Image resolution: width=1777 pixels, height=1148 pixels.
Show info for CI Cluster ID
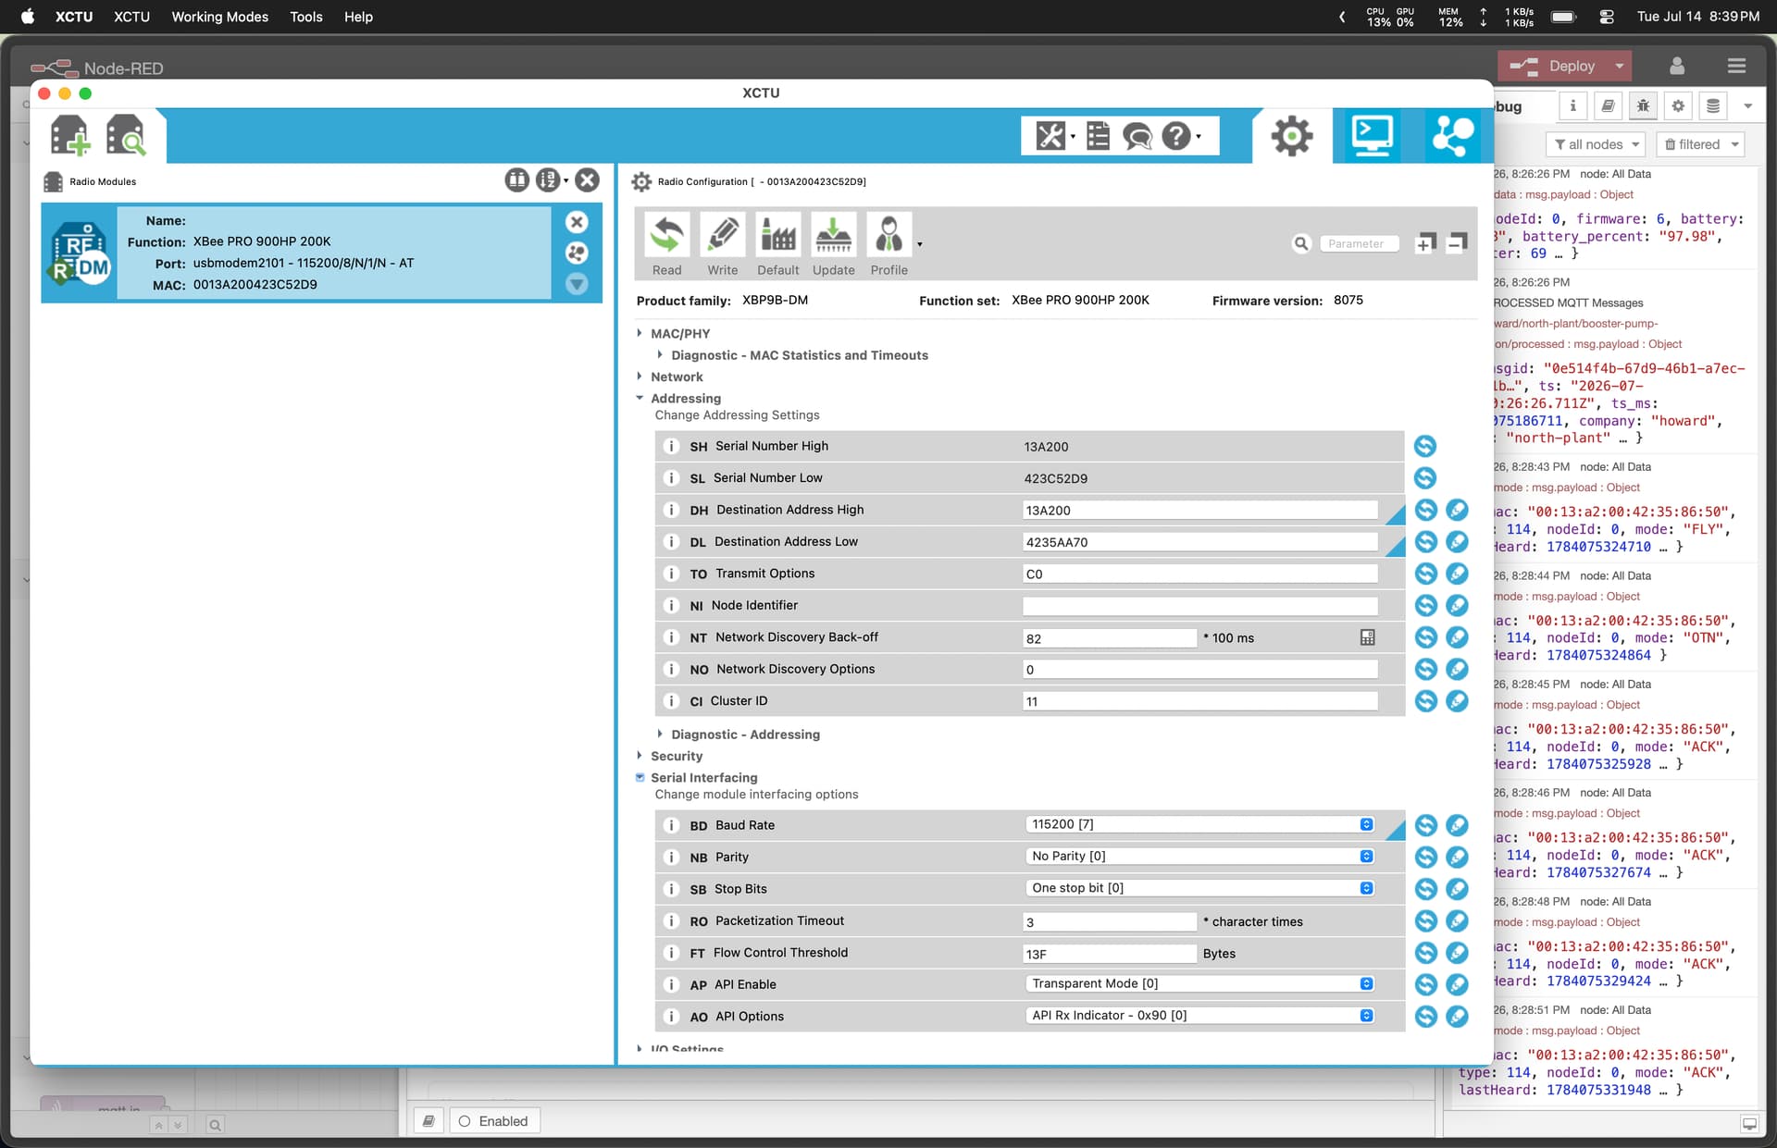tap(672, 701)
